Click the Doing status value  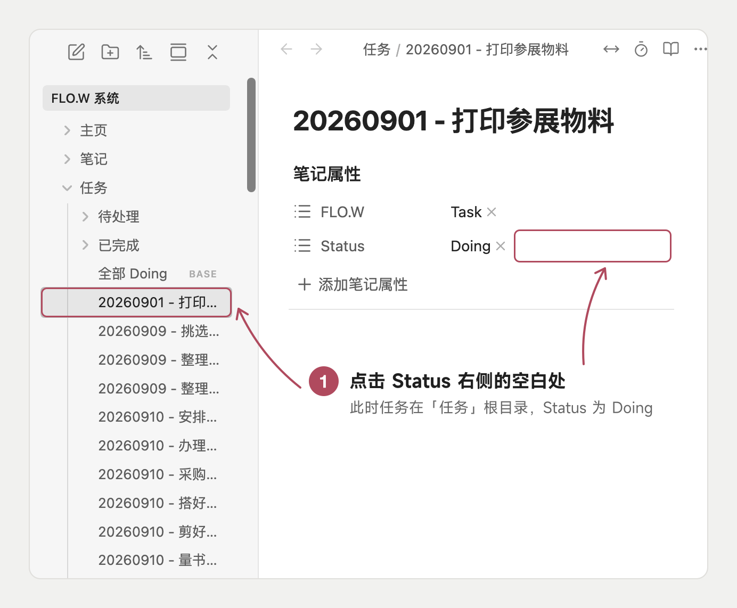471,246
